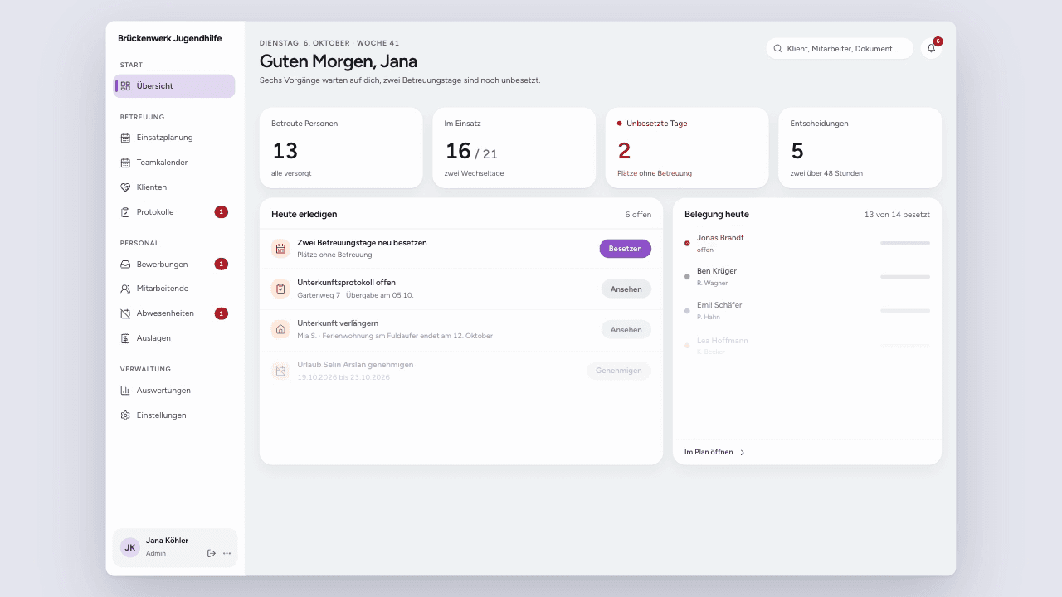Click 'Zwei Betreuungstage neu besetzen' title
1062x597 pixels.
tap(362, 243)
